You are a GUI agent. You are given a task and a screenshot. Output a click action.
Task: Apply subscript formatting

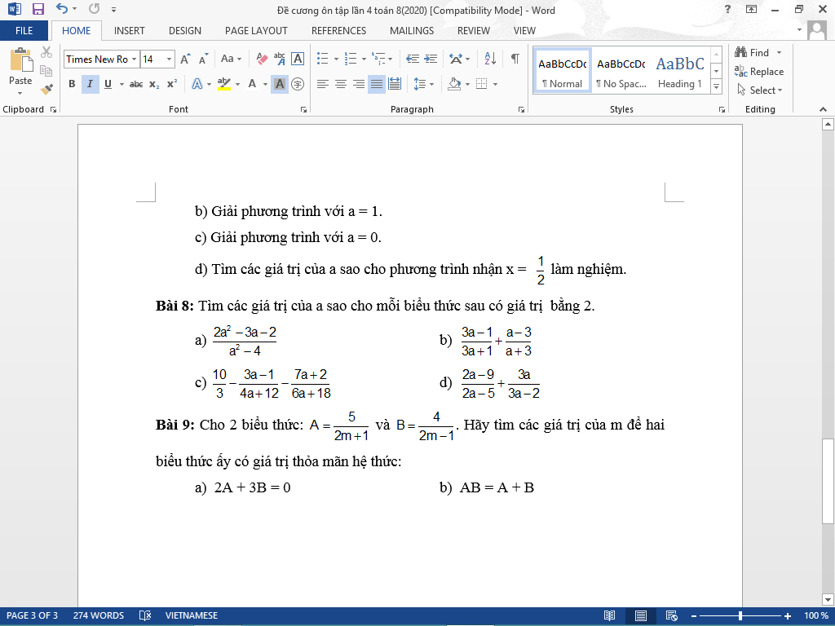(x=154, y=84)
